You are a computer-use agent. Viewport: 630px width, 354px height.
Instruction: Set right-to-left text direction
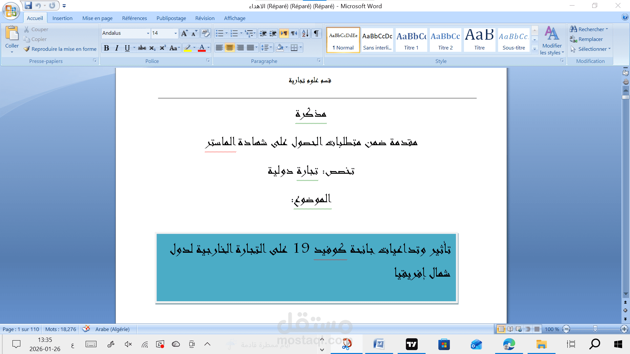coord(294,33)
